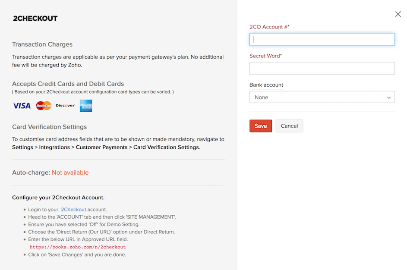Click the Discover card logo
407x270 pixels.
pyautogui.click(x=65, y=106)
